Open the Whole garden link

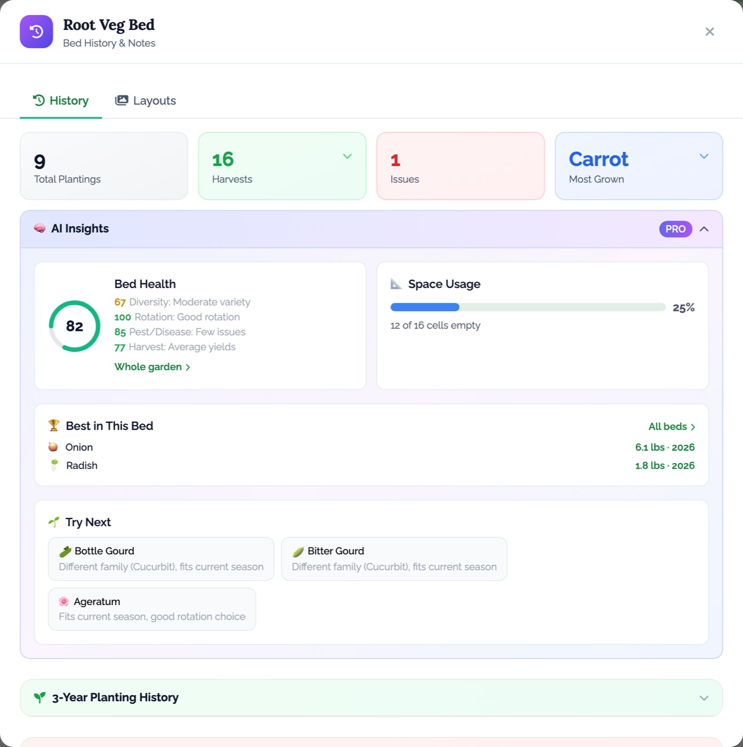coord(152,367)
